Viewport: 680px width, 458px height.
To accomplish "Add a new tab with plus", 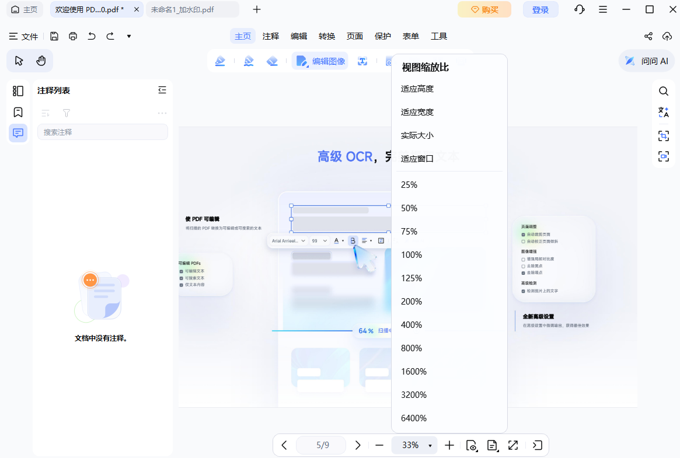I will click(x=257, y=9).
